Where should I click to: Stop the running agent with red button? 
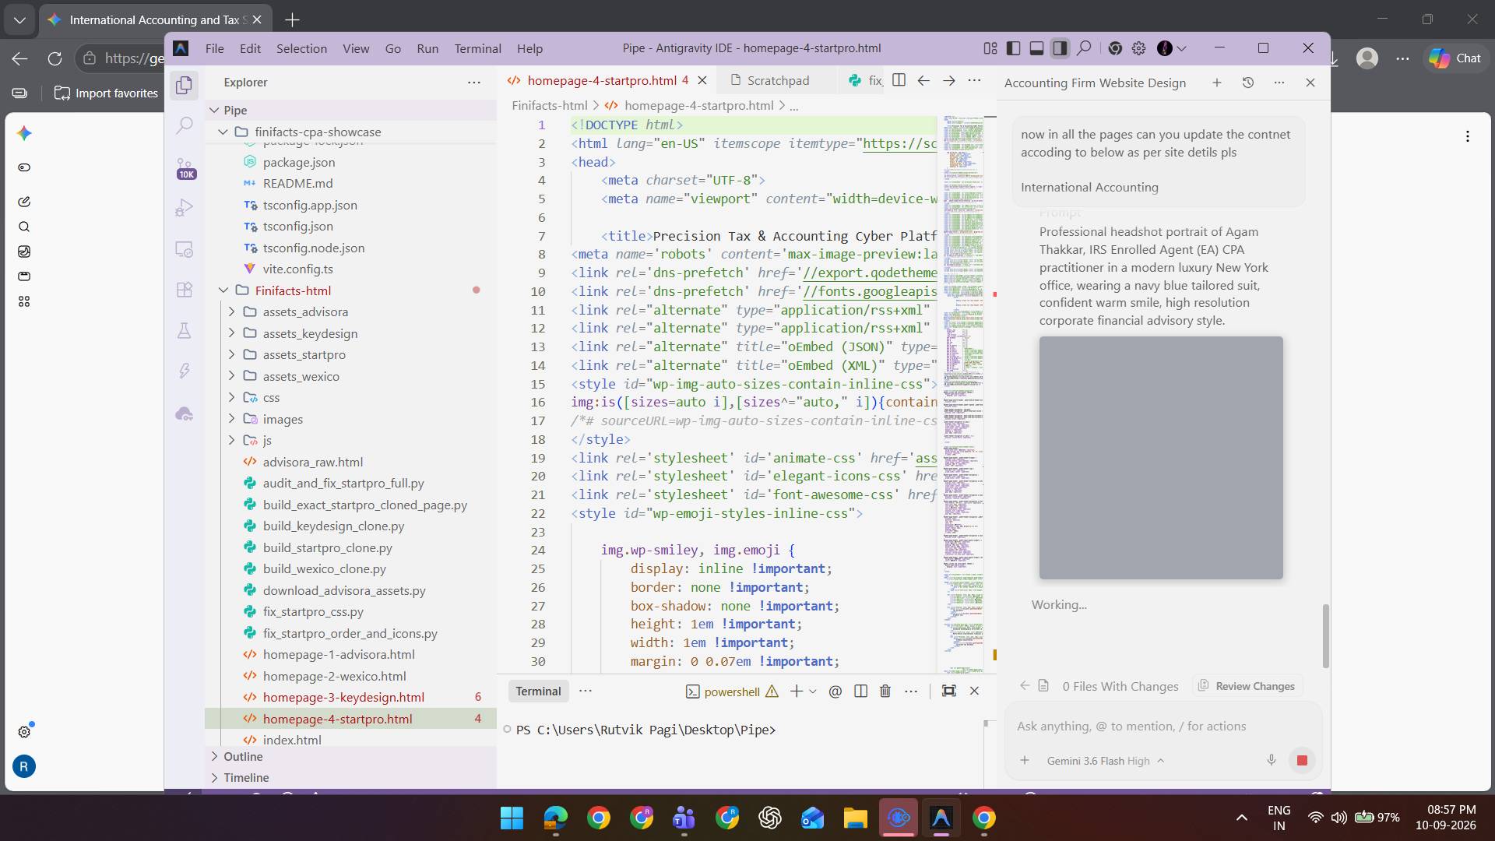coord(1302,760)
